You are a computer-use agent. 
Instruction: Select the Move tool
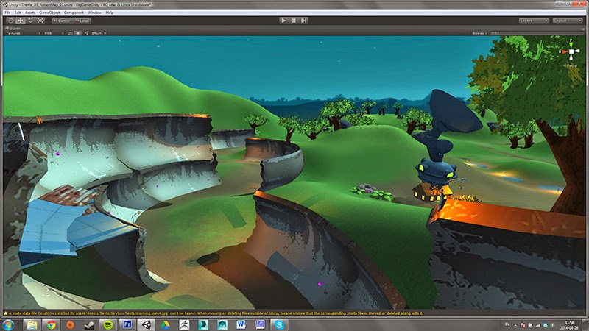pos(20,21)
